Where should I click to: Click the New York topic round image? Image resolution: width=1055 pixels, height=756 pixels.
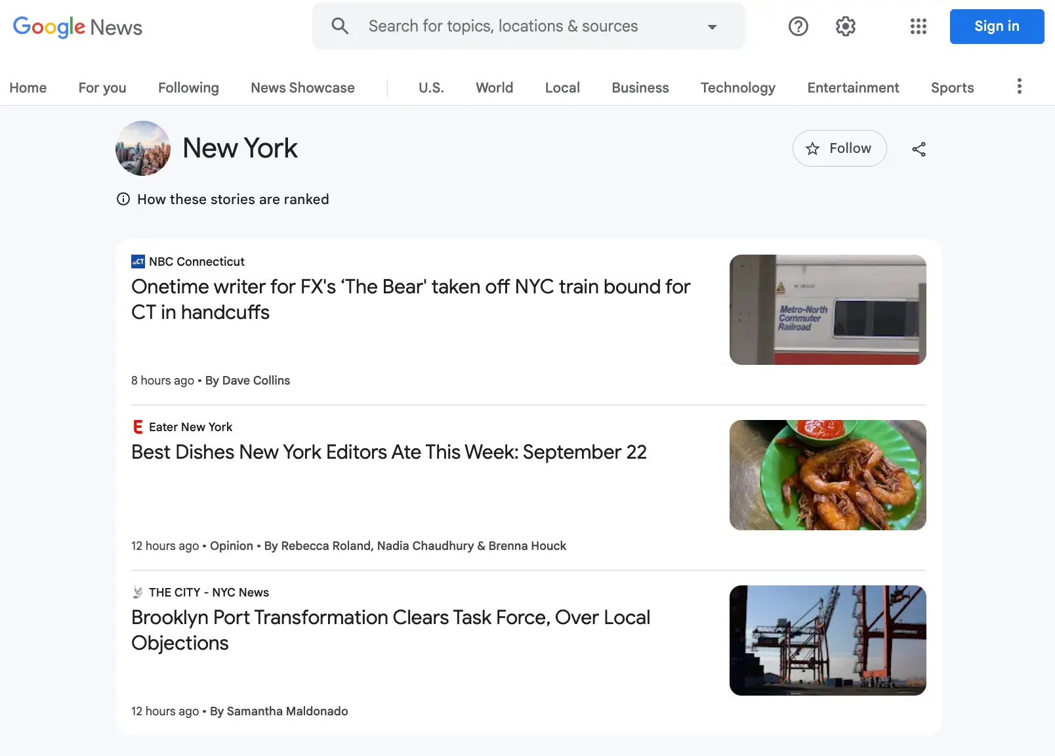point(143,148)
